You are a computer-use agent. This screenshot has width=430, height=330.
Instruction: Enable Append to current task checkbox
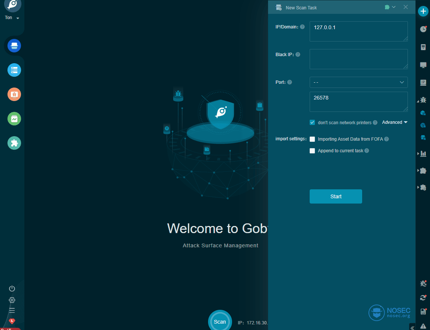click(312, 151)
